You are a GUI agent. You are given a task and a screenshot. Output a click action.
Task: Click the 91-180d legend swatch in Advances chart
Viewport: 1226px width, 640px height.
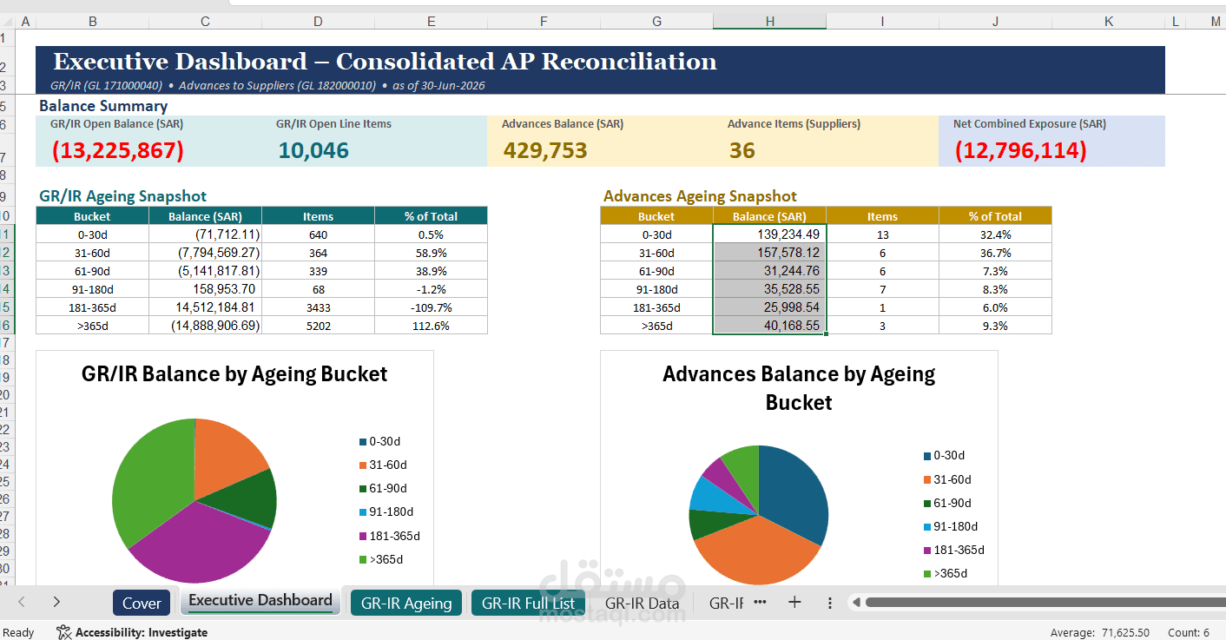click(926, 526)
